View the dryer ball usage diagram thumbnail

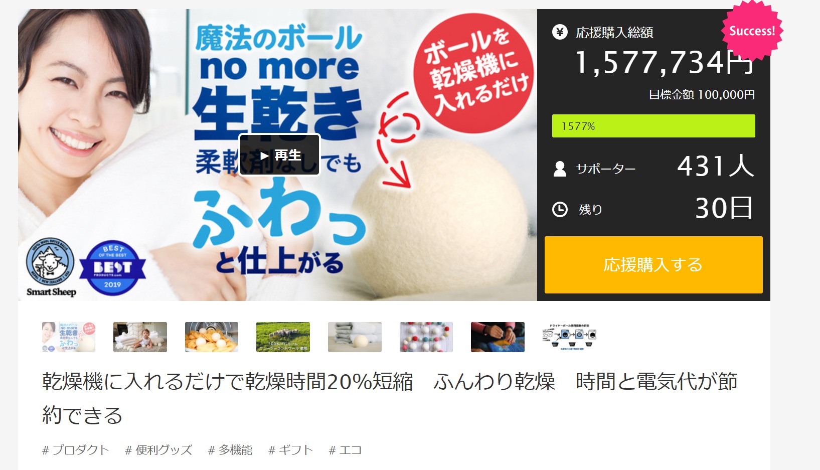569,337
